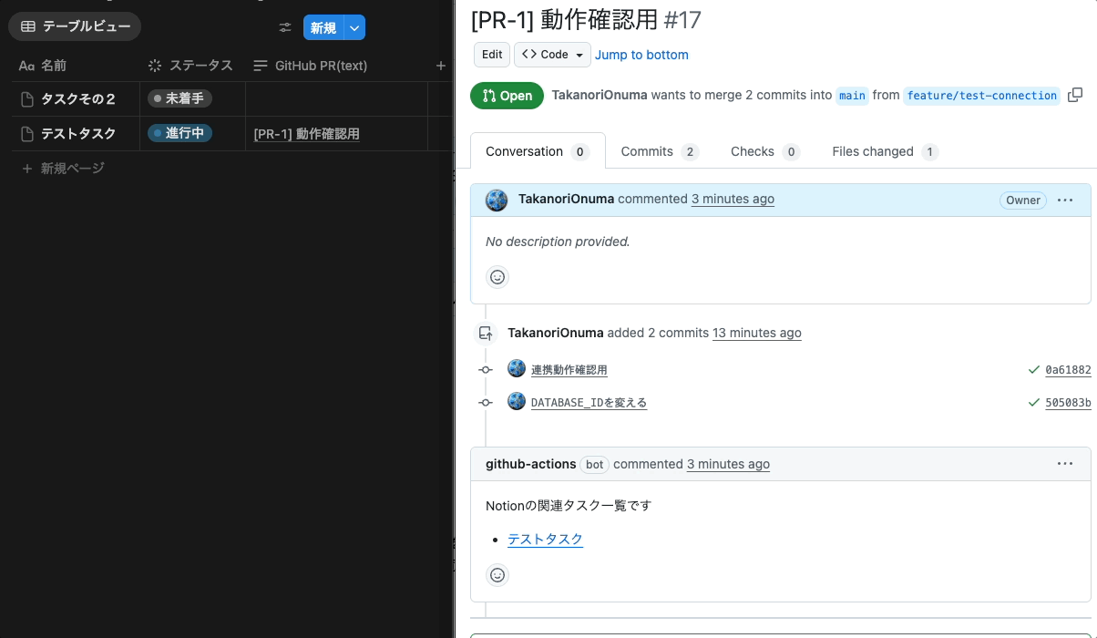Add emoji reaction to github-actions comment
The height and width of the screenshot is (638, 1097).
click(x=497, y=575)
